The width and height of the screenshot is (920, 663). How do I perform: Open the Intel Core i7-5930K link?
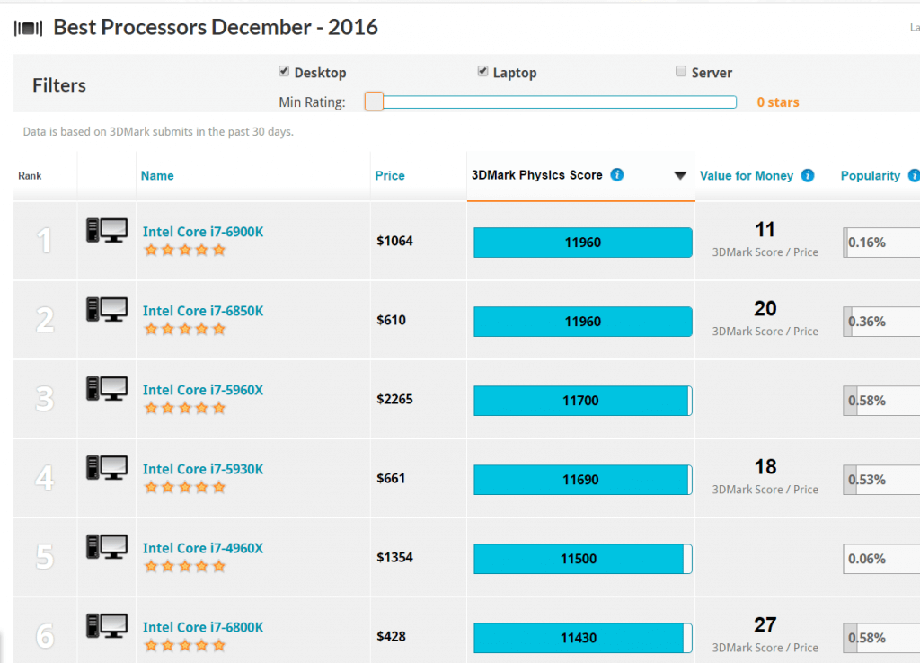pyautogui.click(x=203, y=469)
